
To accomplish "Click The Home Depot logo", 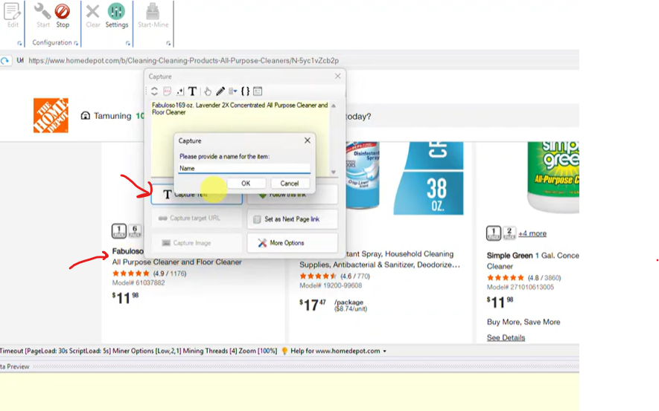I will pos(51,115).
